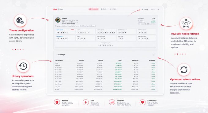This screenshot has width=208, height=113.
Task: Click the HBD Interest card
Action: pyautogui.click(x=147, y=38)
